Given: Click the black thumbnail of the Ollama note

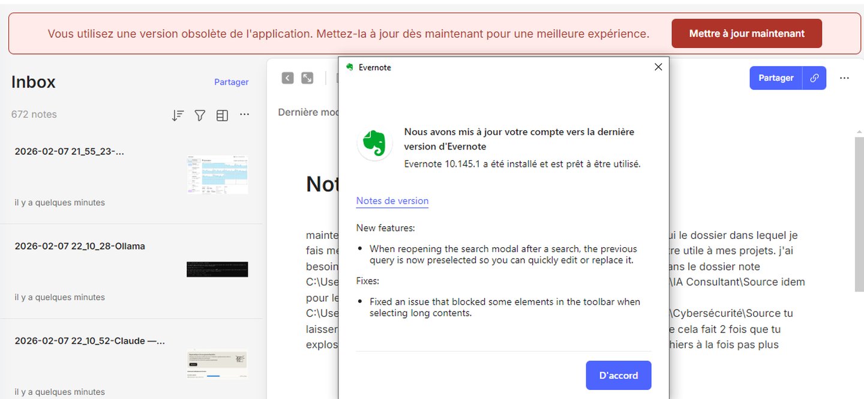Looking at the screenshot, I should point(217,269).
